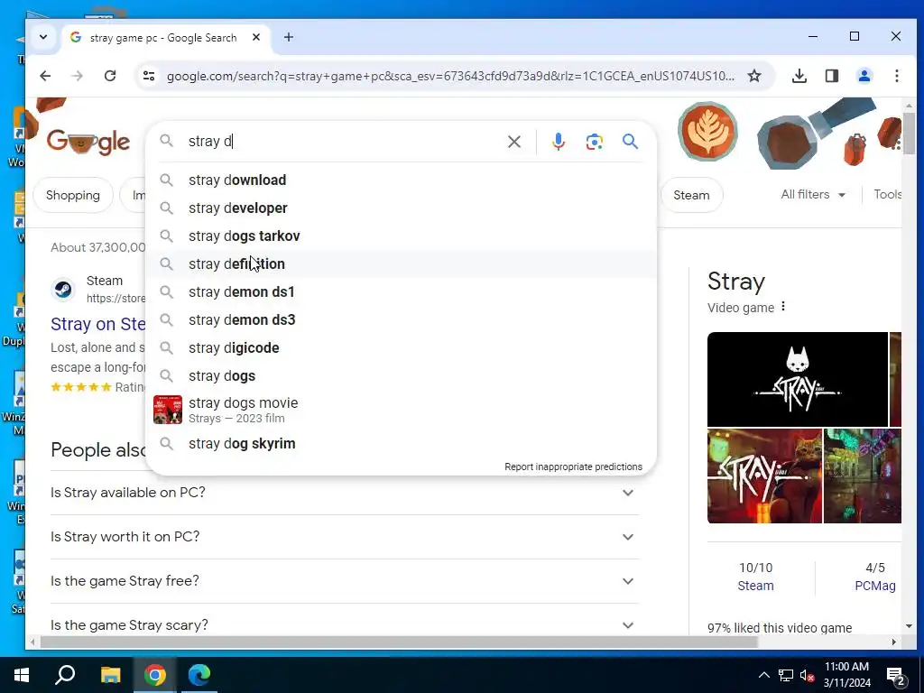Click the browser Back arrow
924x693 pixels.
(x=45, y=76)
